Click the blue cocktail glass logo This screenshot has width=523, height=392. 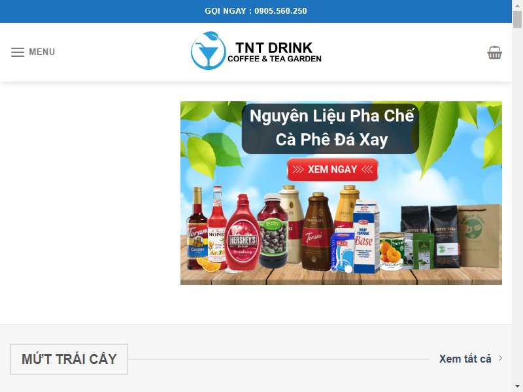click(x=208, y=51)
